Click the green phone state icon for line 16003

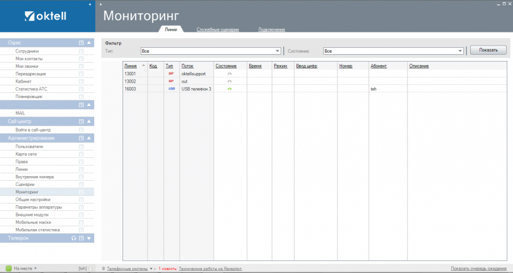coord(230,89)
